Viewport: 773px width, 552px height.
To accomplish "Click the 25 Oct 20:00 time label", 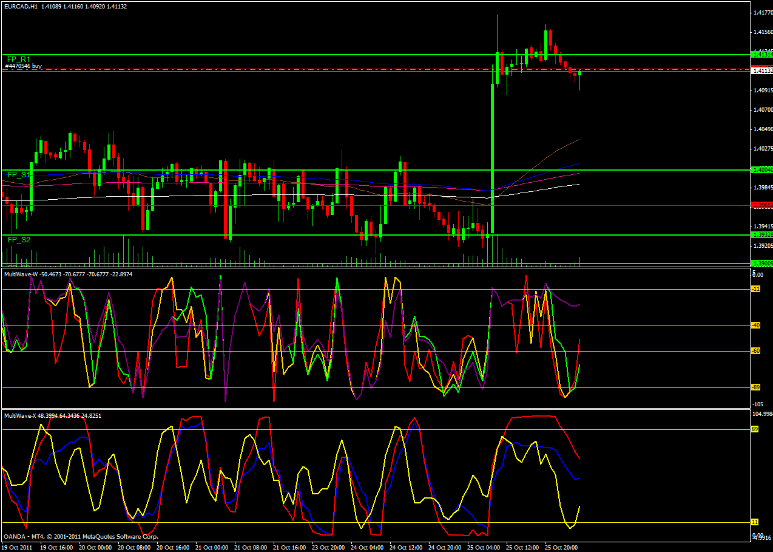I will click(562, 547).
